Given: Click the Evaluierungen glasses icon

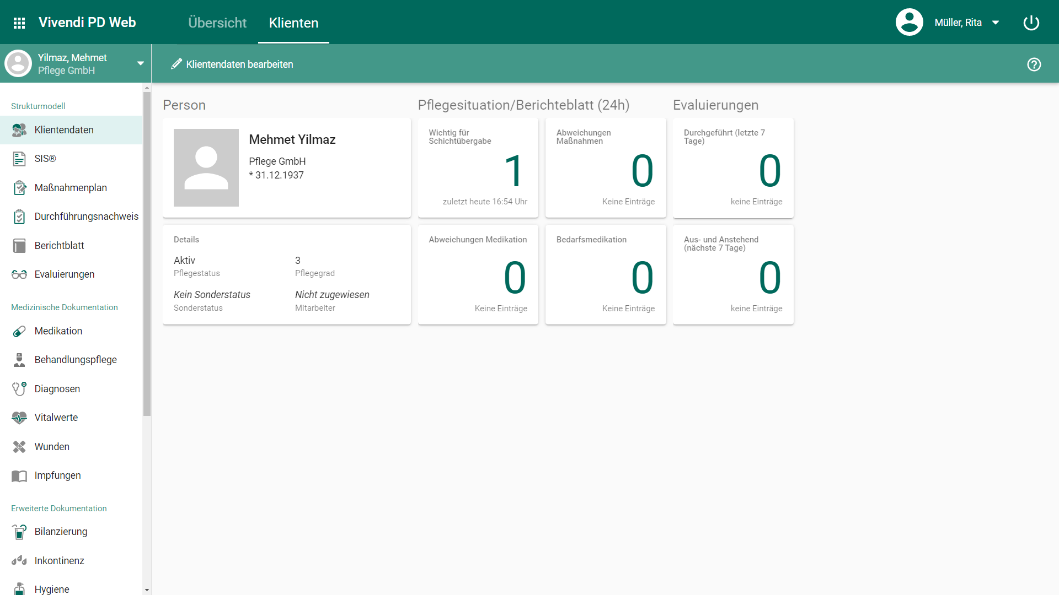Looking at the screenshot, I should [x=19, y=274].
